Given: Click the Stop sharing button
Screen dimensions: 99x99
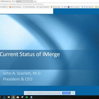Looking at the screenshot, I should [66, 93].
